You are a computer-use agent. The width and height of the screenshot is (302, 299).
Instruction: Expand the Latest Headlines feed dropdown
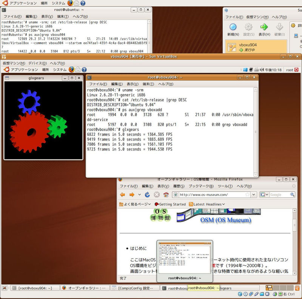coord(207,204)
